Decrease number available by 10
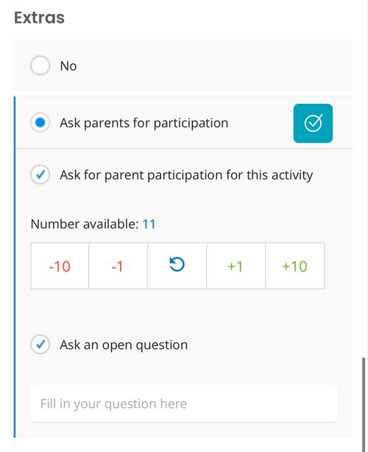The height and width of the screenshot is (452, 368). (60, 266)
